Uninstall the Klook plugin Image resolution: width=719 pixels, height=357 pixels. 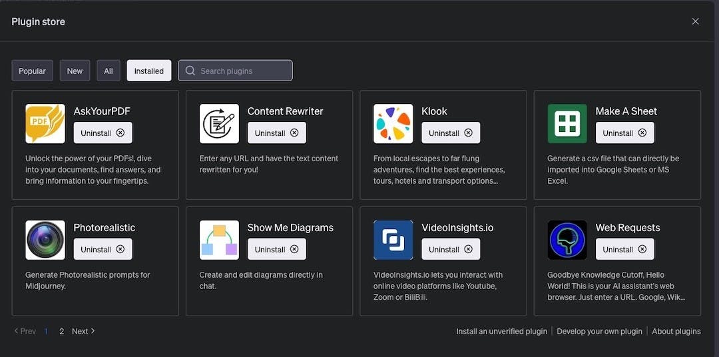(451, 133)
